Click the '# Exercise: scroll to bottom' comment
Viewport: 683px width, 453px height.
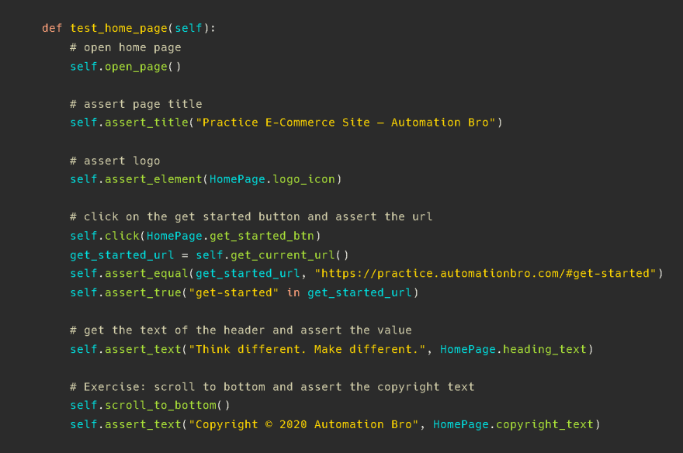tap(272, 387)
